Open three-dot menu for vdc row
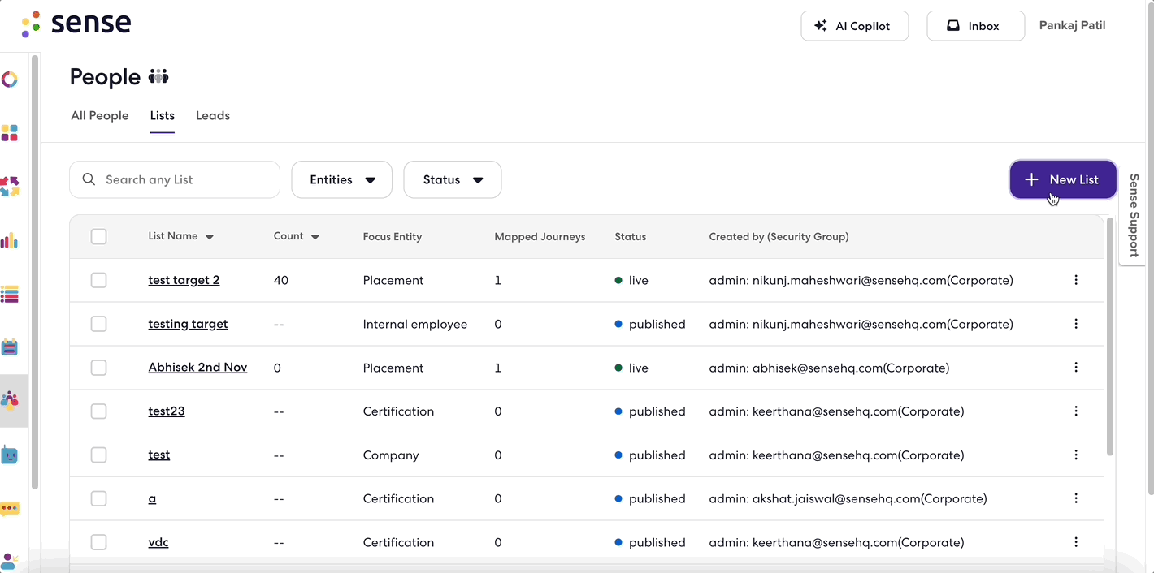 tap(1076, 542)
